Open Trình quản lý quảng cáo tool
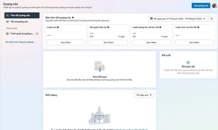218x130 pixels. (x=22, y=34)
